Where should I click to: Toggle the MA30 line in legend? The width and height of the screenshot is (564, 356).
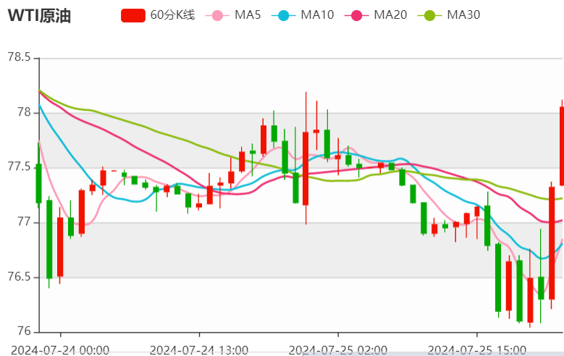coord(449,15)
